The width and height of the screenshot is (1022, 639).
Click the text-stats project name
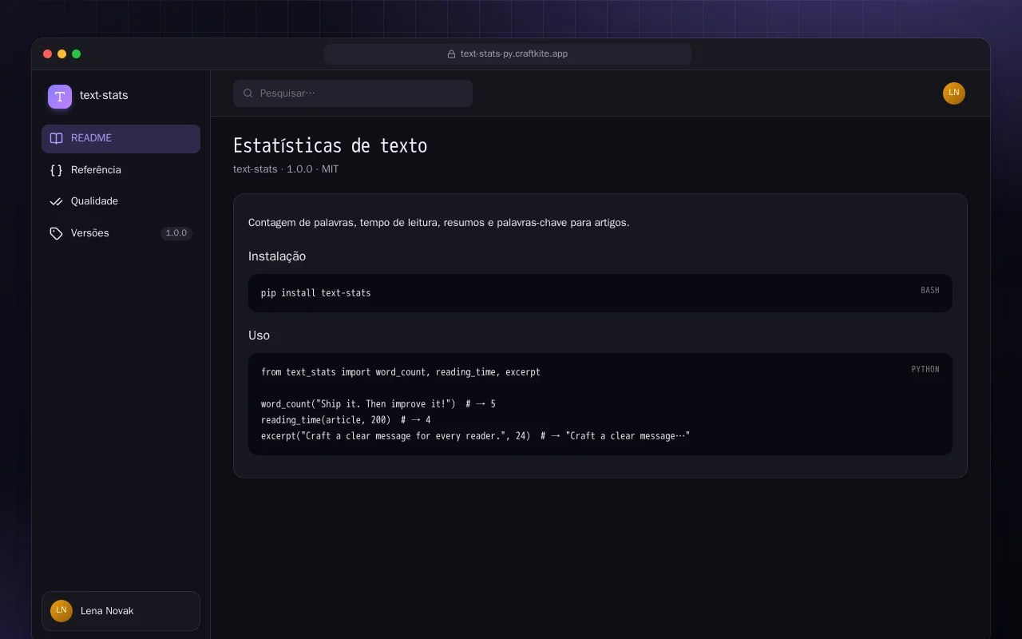(104, 95)
